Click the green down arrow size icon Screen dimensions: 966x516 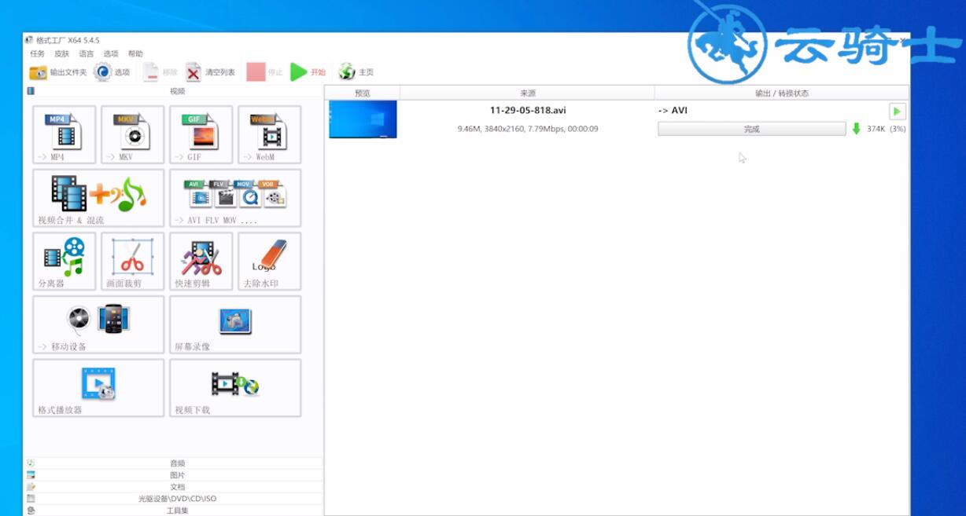(857, 129)
